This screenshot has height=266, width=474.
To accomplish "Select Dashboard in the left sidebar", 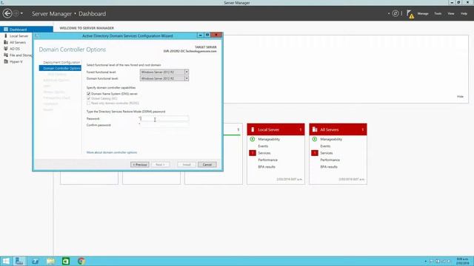I will click(x=27, y=30).
